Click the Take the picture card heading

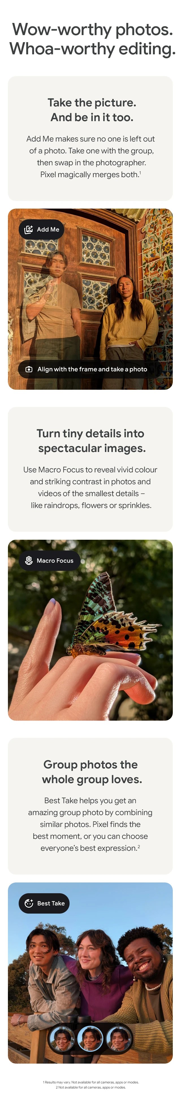92,110
